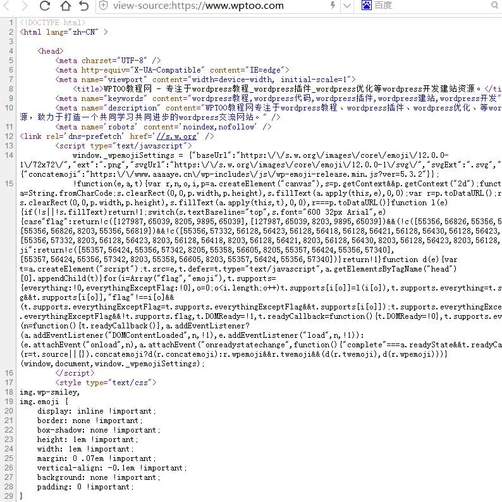Click the opening <head> tag
Screen dimensions: 502x502
[x=51, y=51]
